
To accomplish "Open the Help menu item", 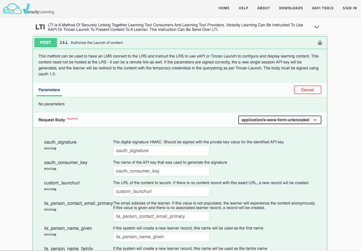I will pyautogui.click(x=243, y=8).
